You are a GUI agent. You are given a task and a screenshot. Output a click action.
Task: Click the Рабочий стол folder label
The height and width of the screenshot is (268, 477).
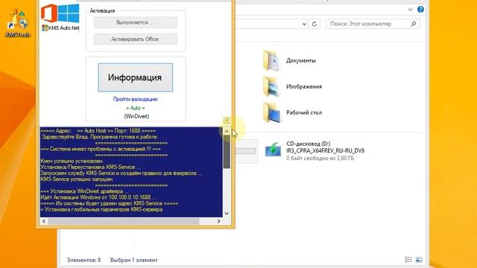click(304, 112)
